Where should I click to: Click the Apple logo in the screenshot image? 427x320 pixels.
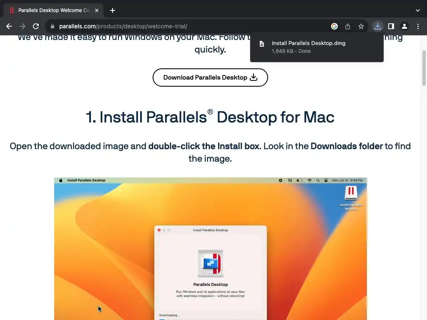tap(61, 180)
